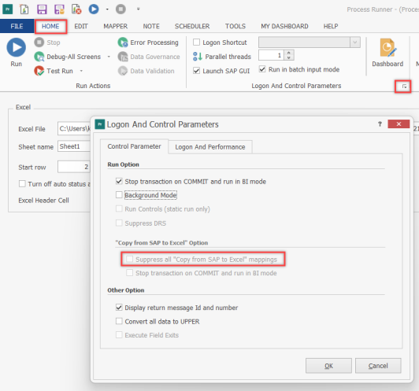This screenshot has width=419, height=391.
Task: Click the document icon with red X
Action: [x=76, y=9]
